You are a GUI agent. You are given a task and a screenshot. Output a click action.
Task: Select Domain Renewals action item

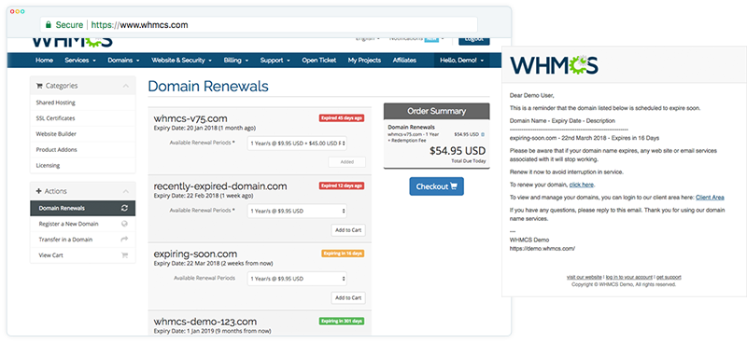83,209
